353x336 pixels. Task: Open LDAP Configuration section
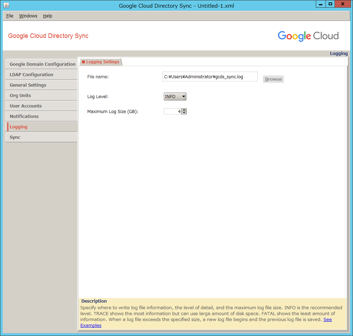[x=42, y=74]
